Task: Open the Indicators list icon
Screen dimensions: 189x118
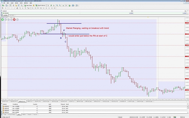Action: [x=69, y=5]
